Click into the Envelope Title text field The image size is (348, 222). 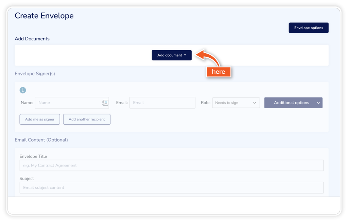172,166
